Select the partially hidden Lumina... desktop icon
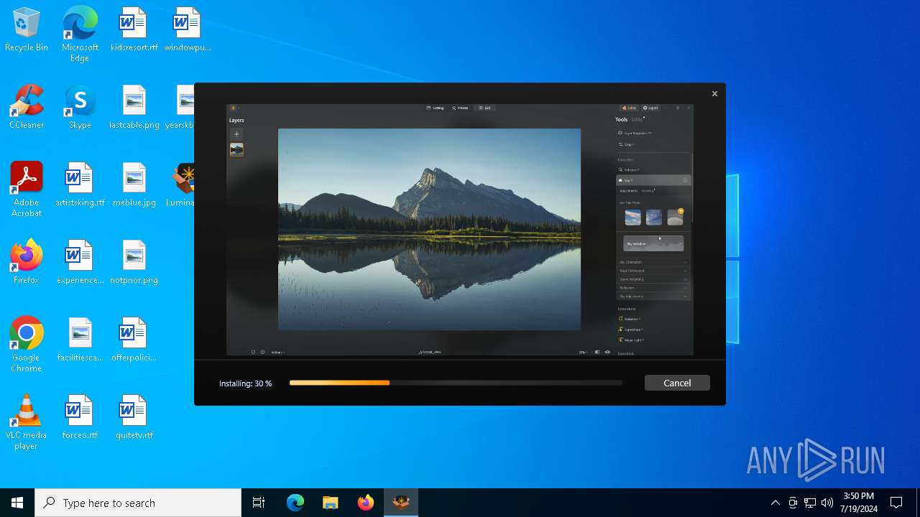This screenshot has height=517, width=920. (x=181, y=185)
